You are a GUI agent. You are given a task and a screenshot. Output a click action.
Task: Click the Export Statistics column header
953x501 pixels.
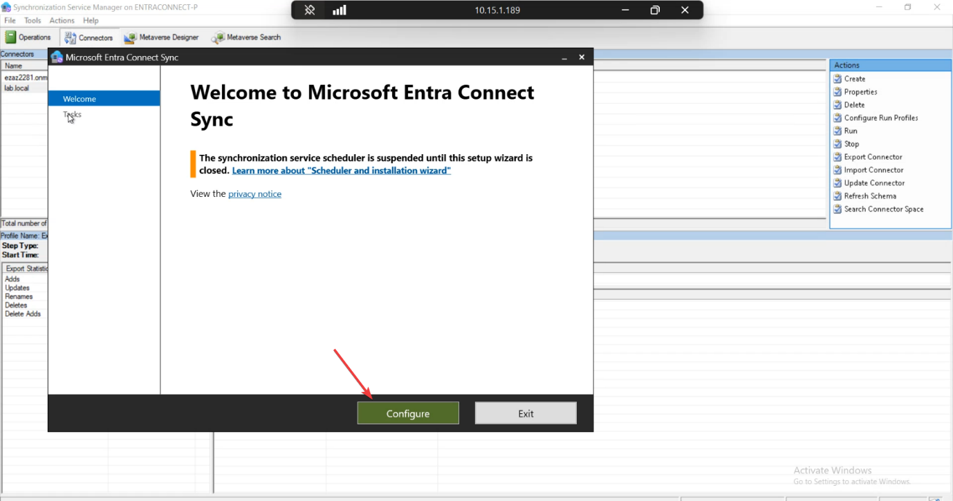26,269
